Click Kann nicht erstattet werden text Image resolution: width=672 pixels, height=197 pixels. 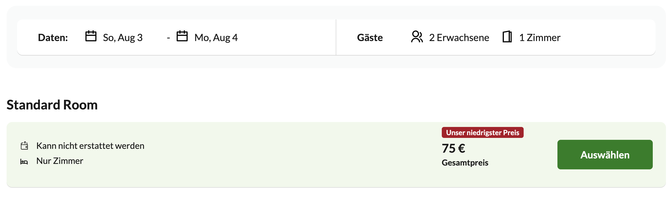(x=90, y=146)
